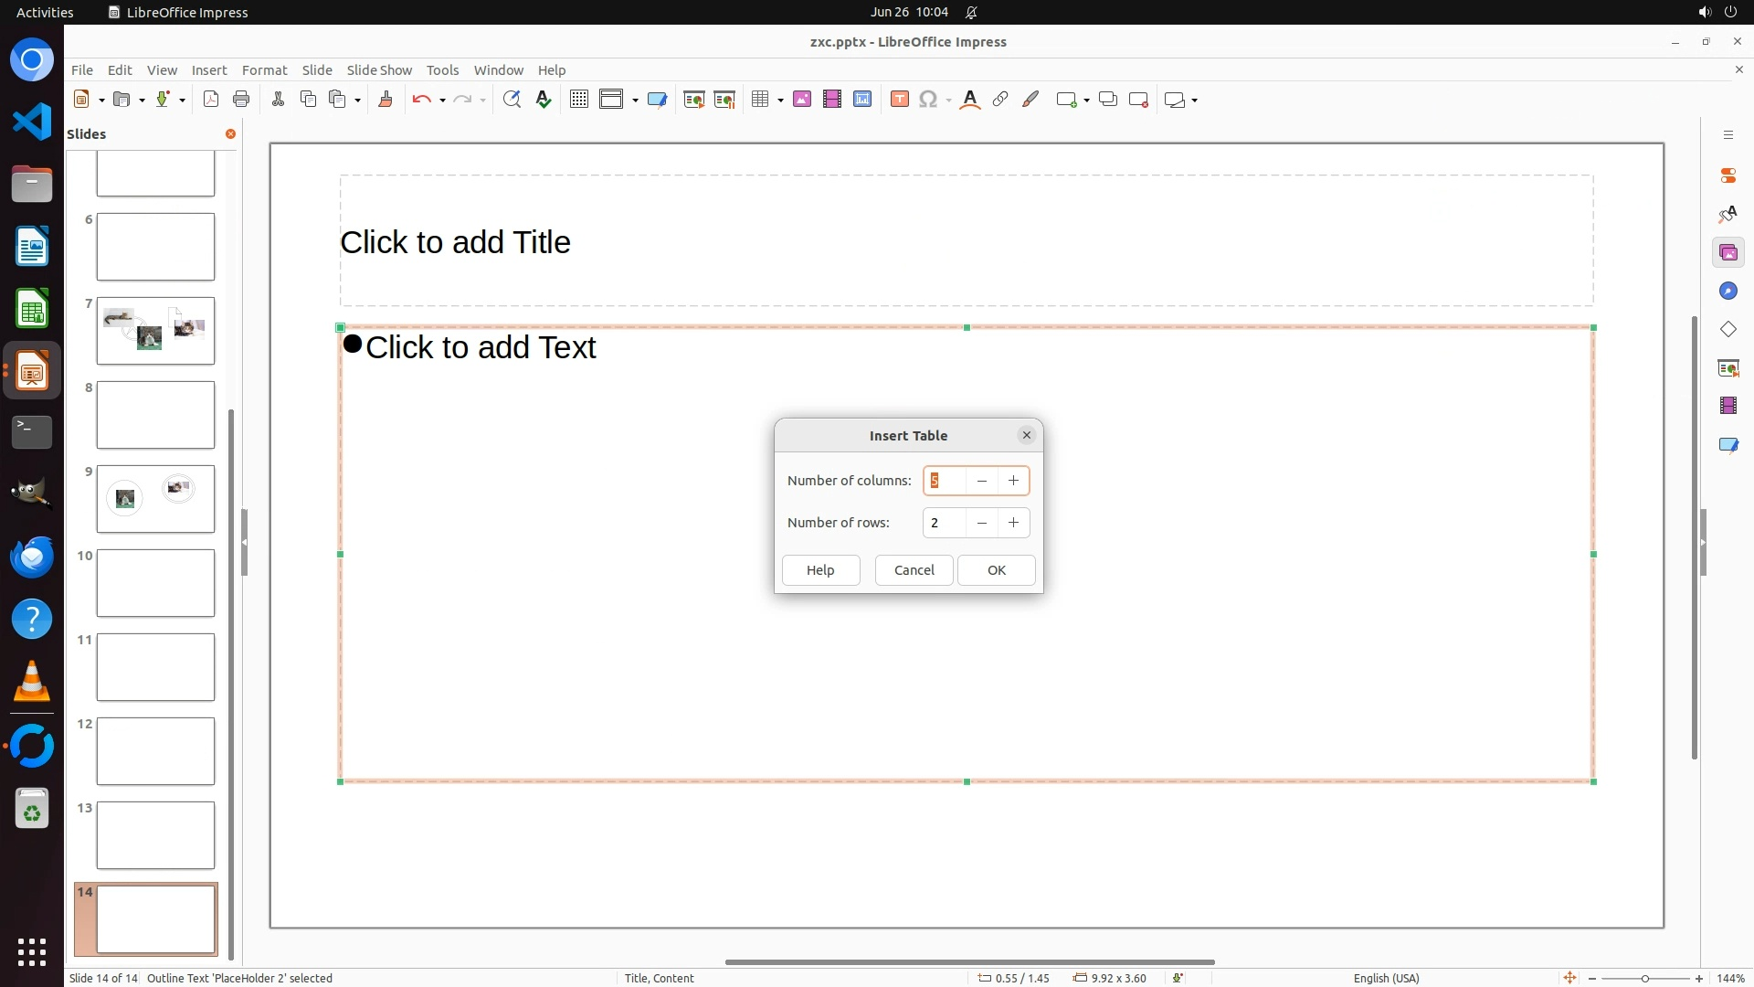
Task: Select the slide 9 thumbnail
Action: coord(155,499)
